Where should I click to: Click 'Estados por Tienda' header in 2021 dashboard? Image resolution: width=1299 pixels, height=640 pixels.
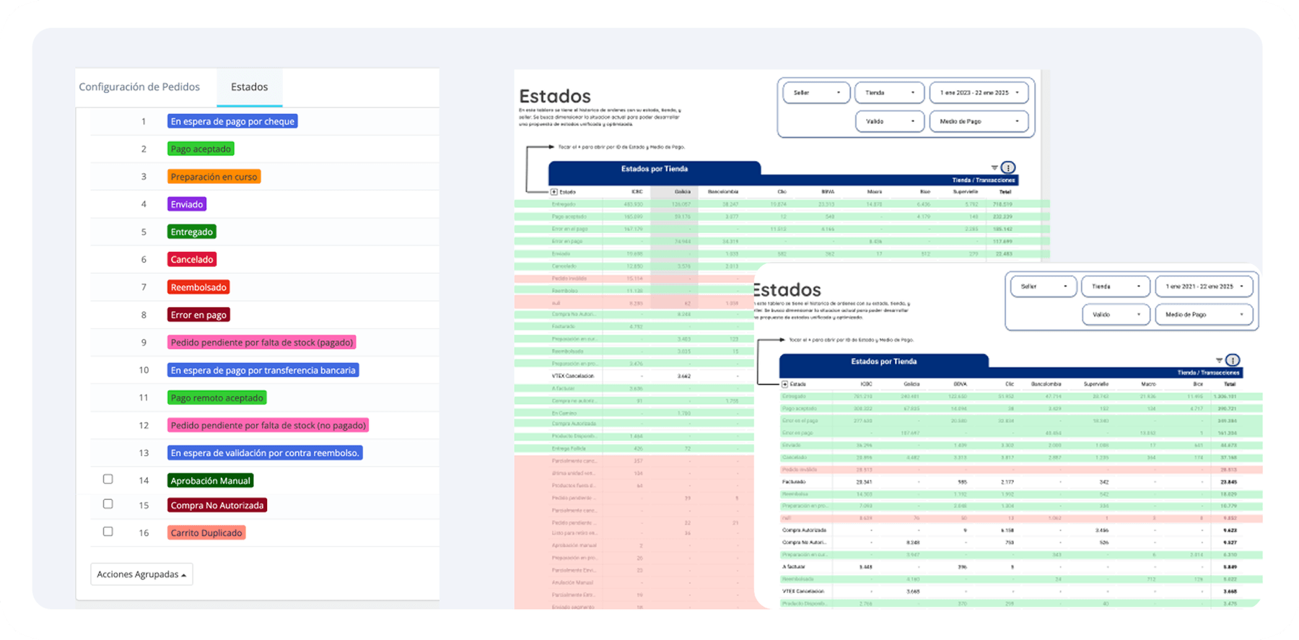884,361
